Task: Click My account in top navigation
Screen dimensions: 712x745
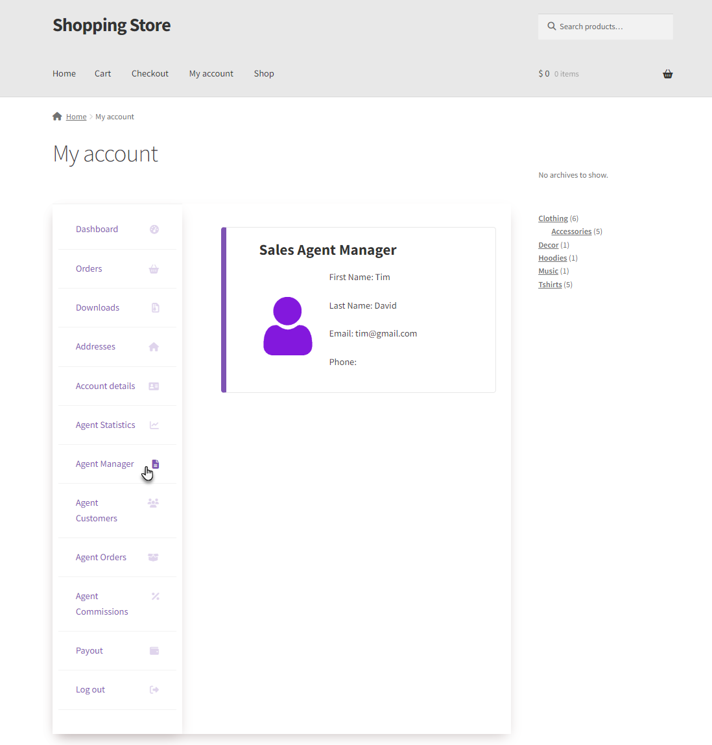Action: coord(211,73)
